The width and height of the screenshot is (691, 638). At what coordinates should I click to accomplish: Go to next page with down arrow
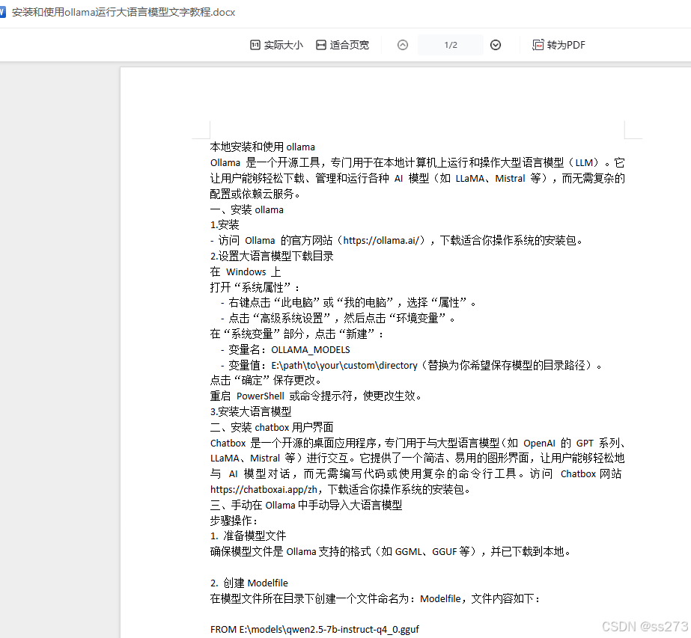[496, 45]
